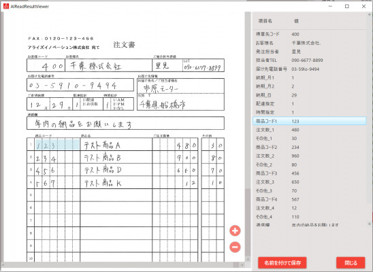This screenshot has width=373, height=272.
Task: Click 名前を付けて保存 button
Action: 282,262
